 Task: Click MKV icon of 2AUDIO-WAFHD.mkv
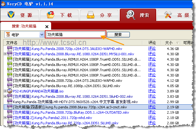[x=10, y=81]
